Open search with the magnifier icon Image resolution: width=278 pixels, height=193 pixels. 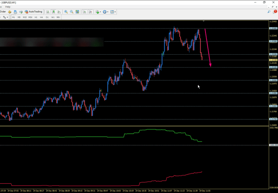tap(269, 12)
